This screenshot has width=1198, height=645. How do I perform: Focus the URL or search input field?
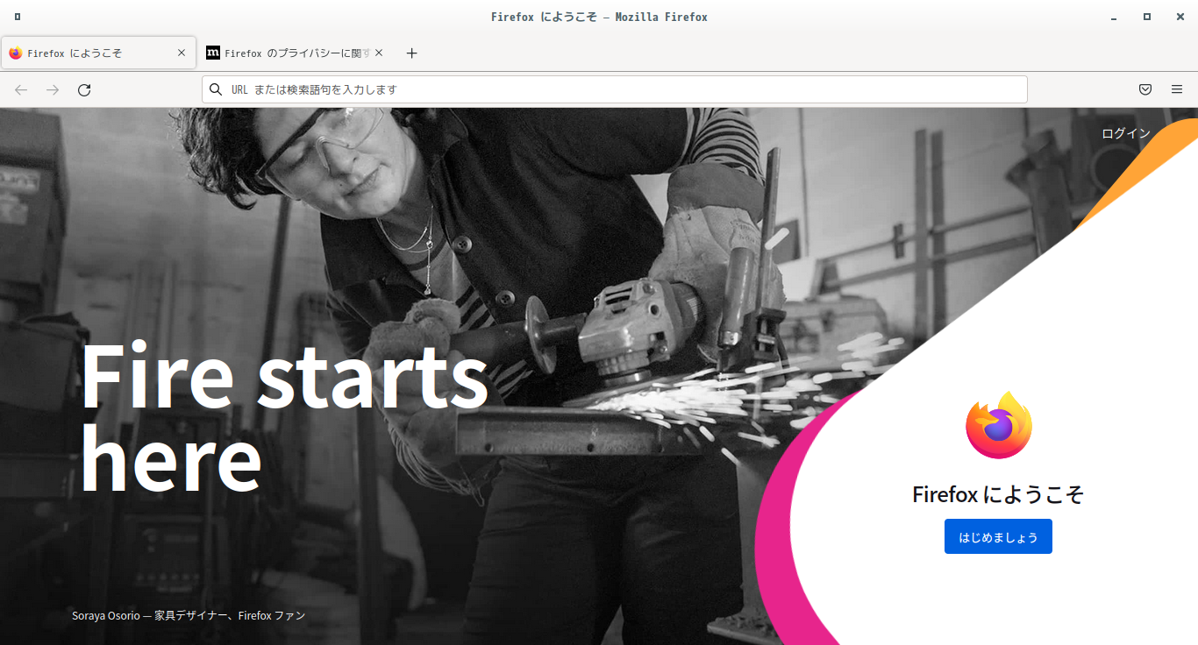tap(615, 89)
